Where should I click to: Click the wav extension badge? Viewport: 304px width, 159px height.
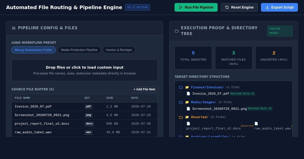click(x=88, y=132)
